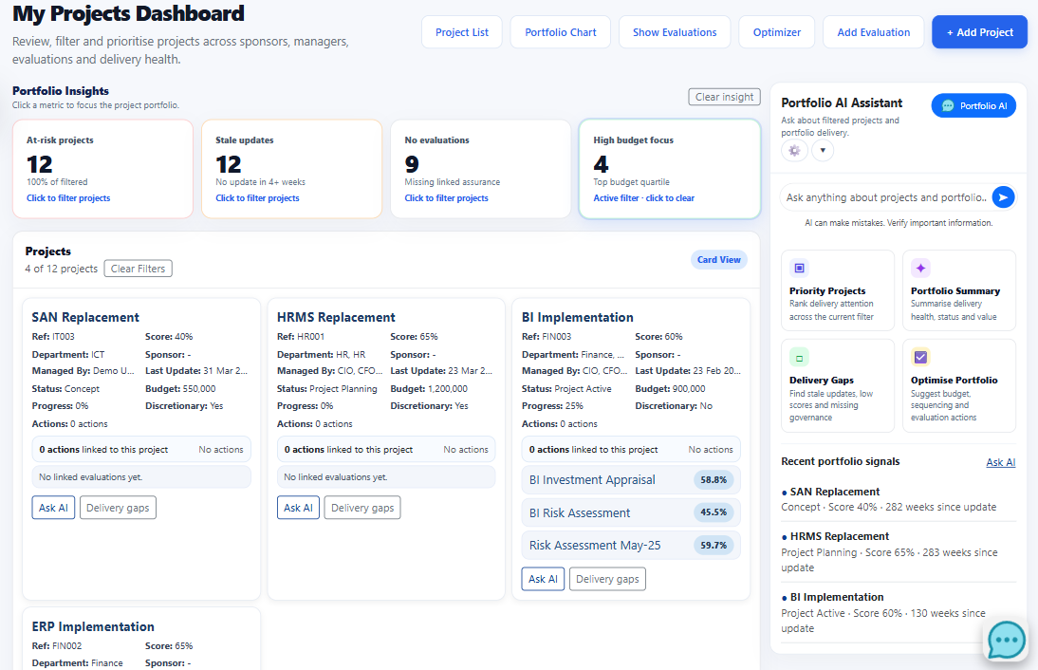This screenshot has width=1038, height=670.
Task: Click Delivery gaps on BI Implementation card
Action: click(x=607, y=579)
